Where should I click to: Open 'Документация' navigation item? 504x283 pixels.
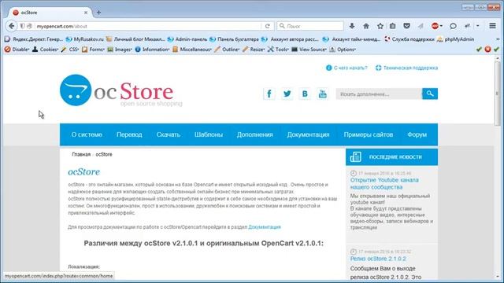tap(308, 134)
